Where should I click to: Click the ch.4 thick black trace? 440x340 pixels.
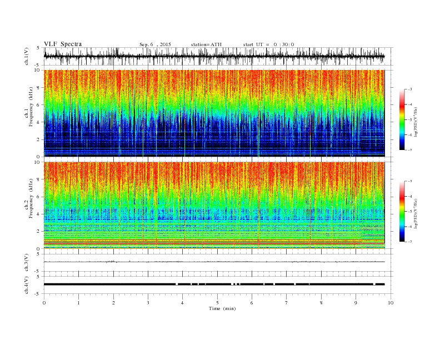coord(214,284)
